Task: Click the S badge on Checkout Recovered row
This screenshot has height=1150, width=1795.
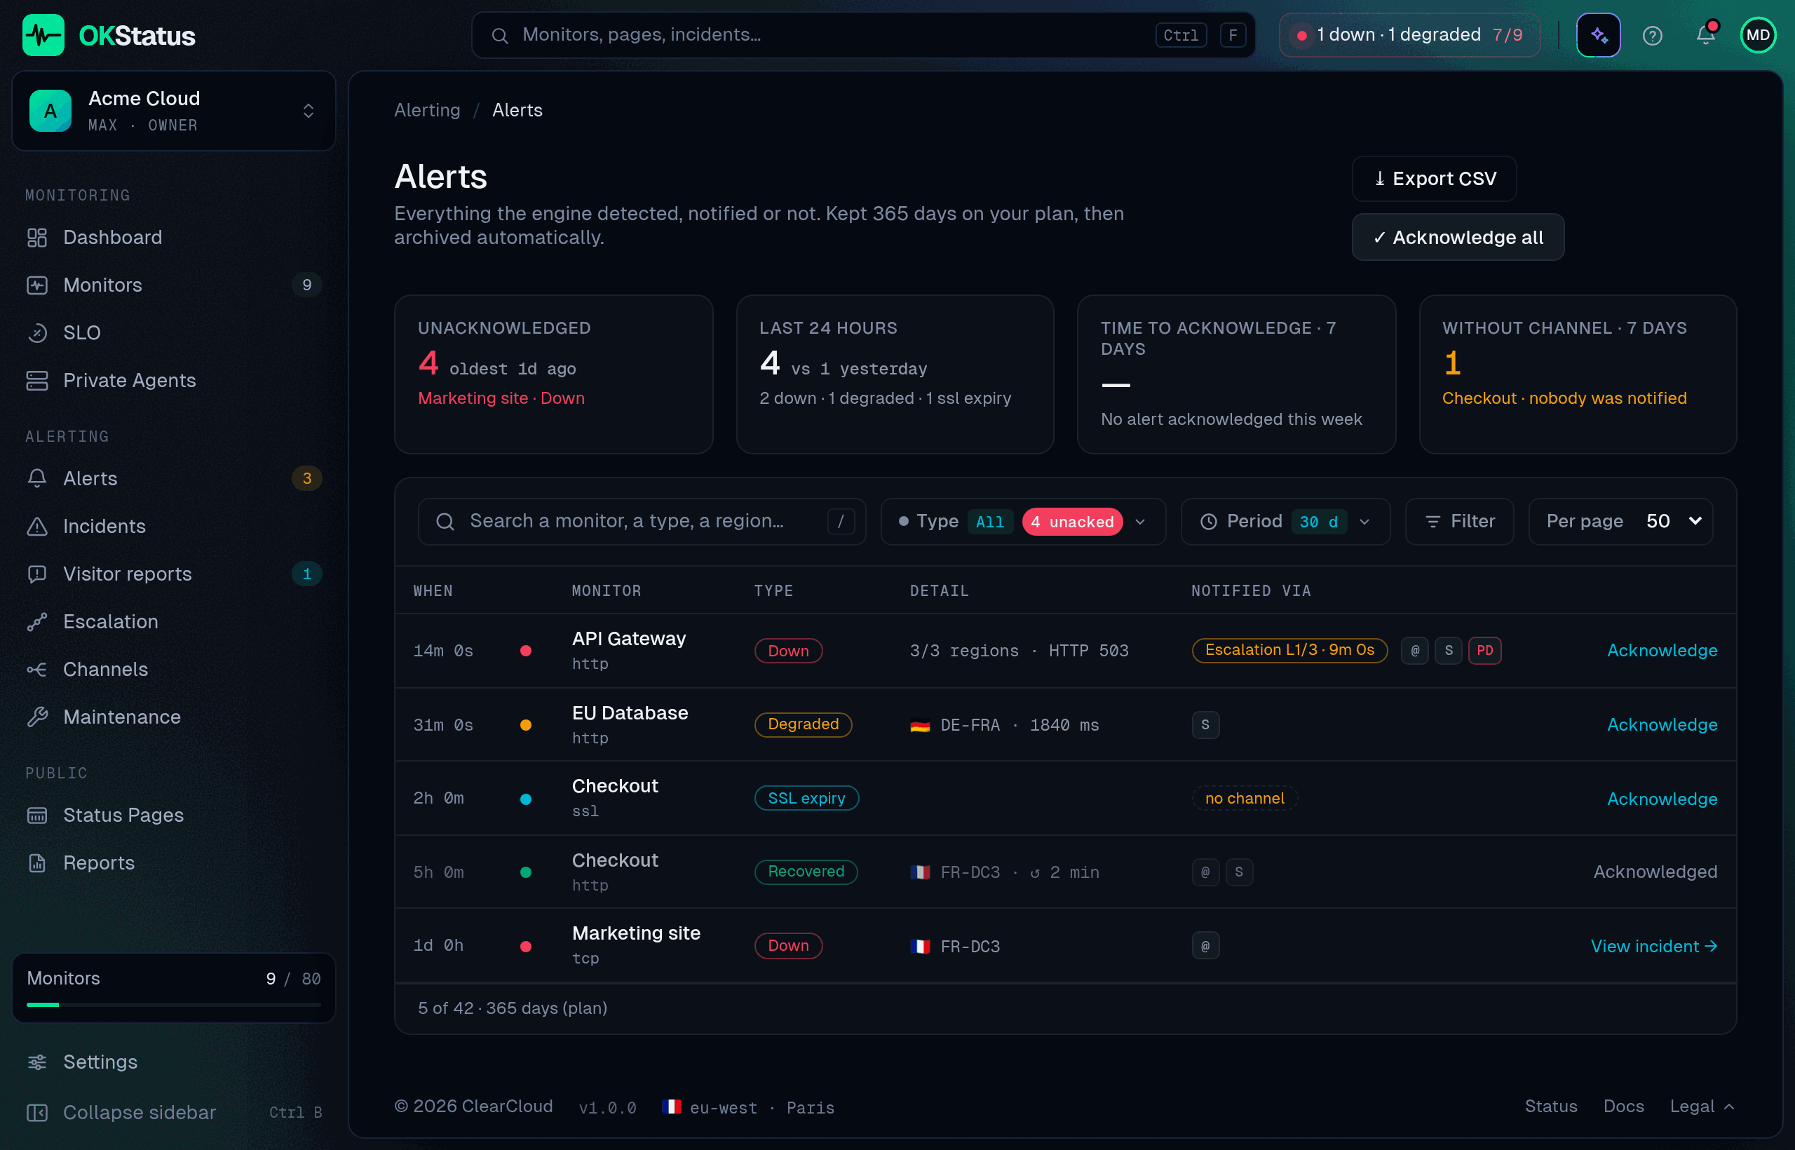Action: (1239, 872)
